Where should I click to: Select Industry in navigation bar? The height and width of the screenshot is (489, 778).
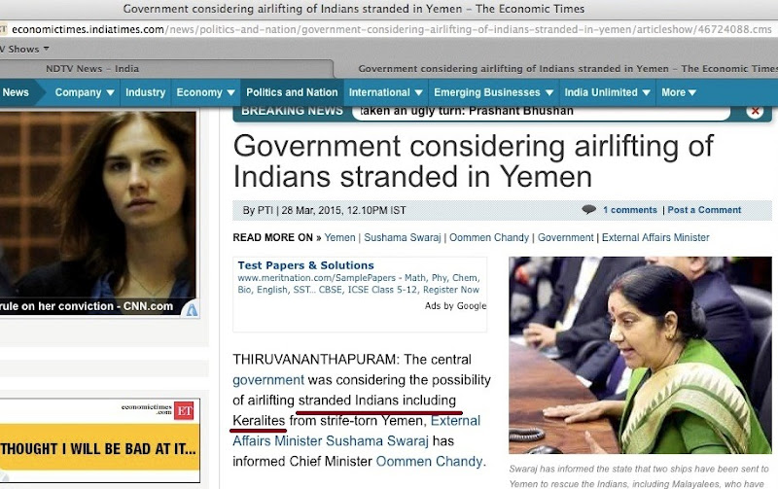(x=145, y=92)
